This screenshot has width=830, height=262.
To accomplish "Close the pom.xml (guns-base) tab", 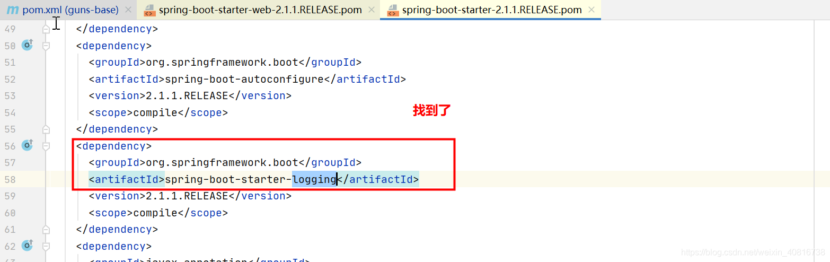I will tap(128, 10).
